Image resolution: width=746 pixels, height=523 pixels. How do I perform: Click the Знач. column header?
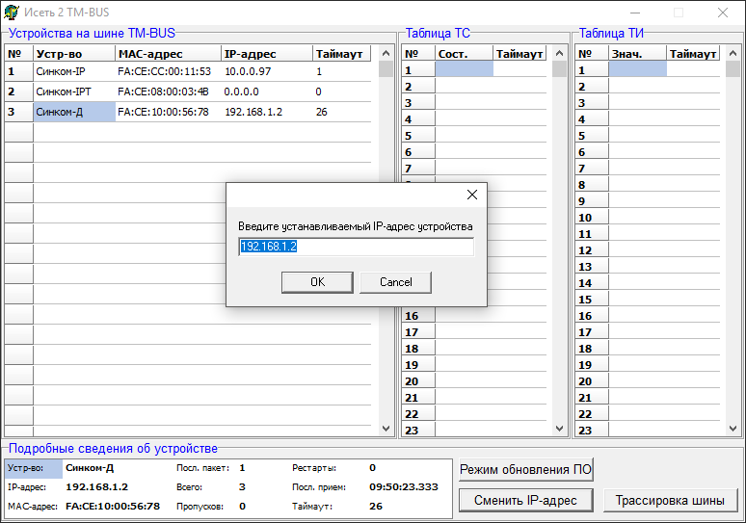coord(637,54)
